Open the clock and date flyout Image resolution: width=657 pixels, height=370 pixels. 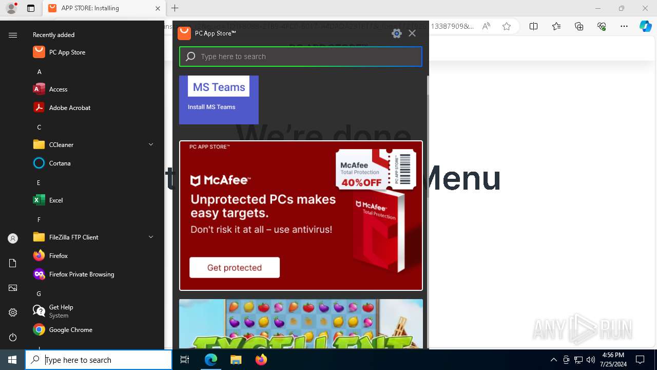613,360
